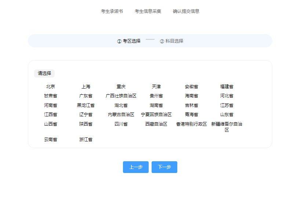Pick 重庆 from region list

(x=121, y=87)
